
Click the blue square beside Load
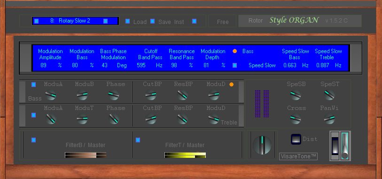128,21
